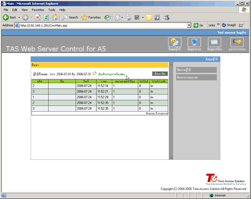This screenshot has height=199, width=251.
Task: Expand the address bar dropdown arrow
Action: click(x=189, y=25)
